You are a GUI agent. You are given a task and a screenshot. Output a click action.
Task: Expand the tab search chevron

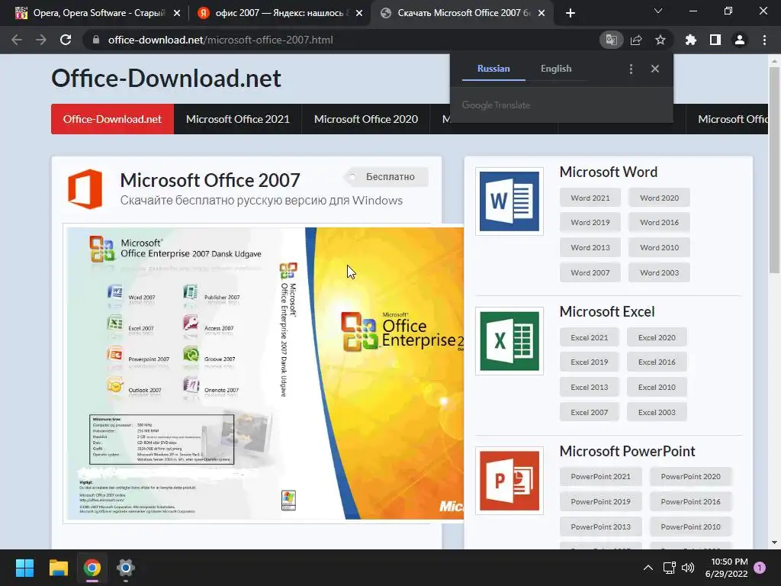(x=658, y=11)
